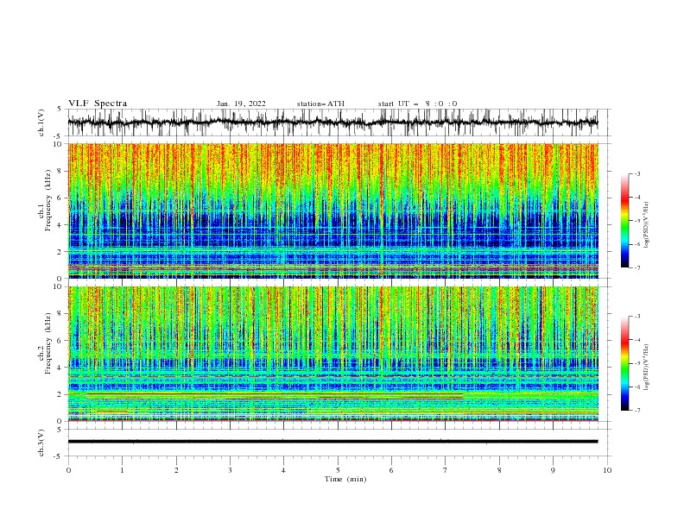The image size is (684, 528).
Task: Click the "ch.1(V)" axis label
Action: coord(41,123)
